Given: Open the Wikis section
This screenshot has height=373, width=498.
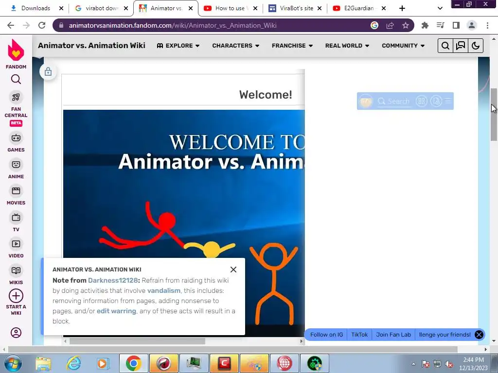Looking at the screenshot, I should (x=16, y=275).
